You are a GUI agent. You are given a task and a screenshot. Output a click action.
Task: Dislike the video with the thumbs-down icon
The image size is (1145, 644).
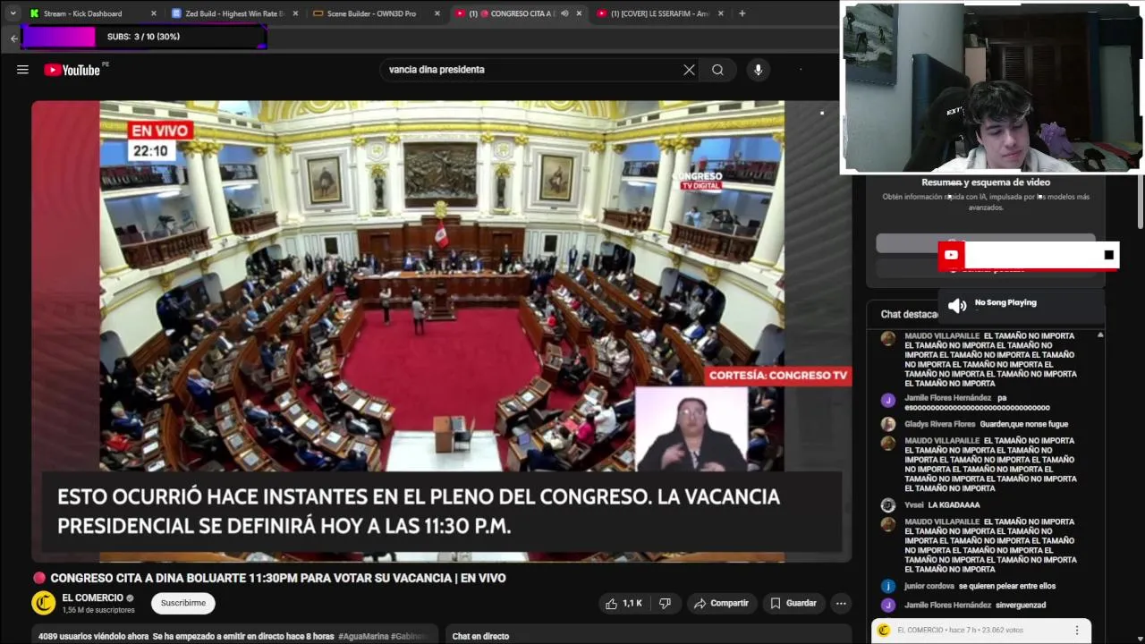[x=665, y=604]
